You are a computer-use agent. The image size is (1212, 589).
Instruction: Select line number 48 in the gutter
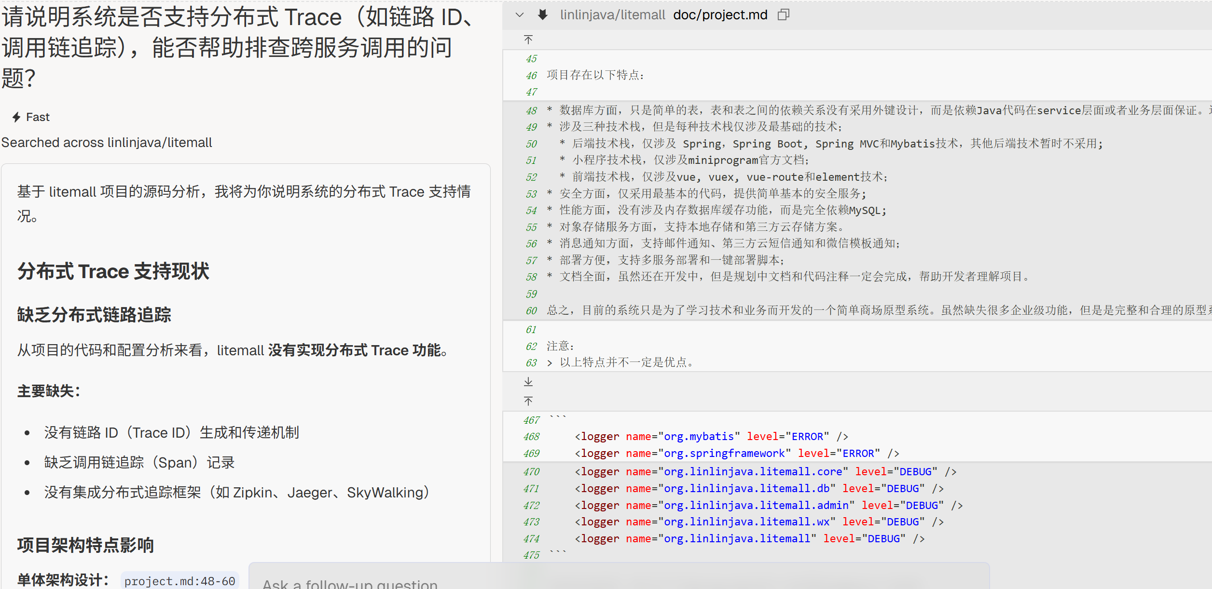531,111
